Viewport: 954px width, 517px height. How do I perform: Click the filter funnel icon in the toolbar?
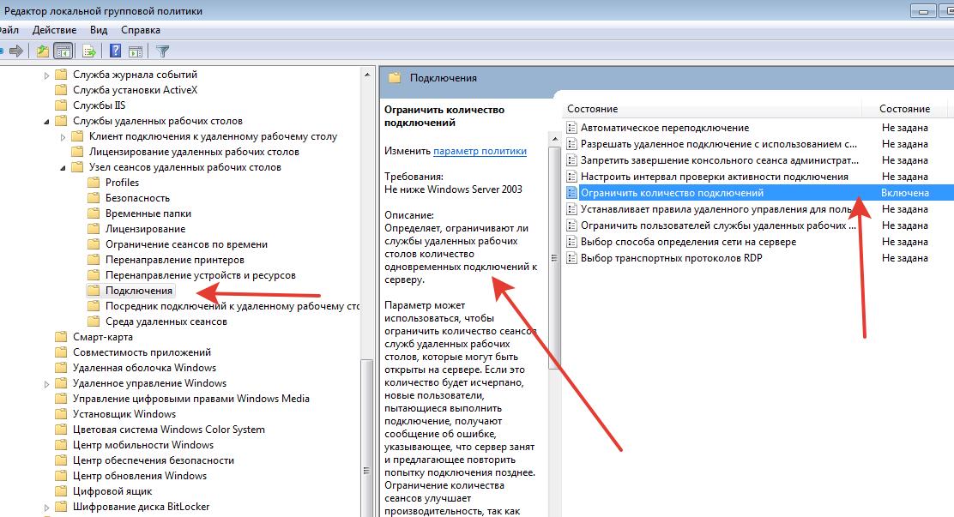161,51
